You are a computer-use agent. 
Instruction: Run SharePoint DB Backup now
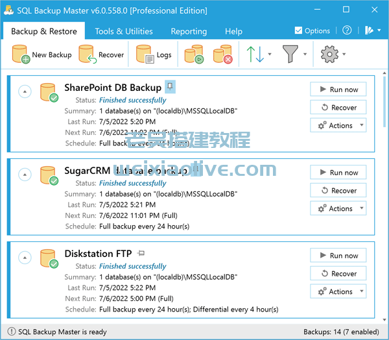(x=338, y=89)
